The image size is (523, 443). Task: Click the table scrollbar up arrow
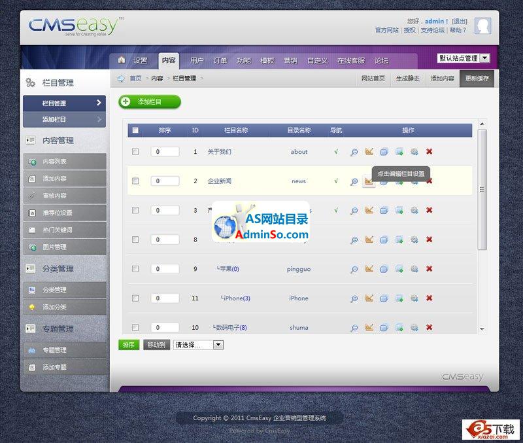point(482,124)
